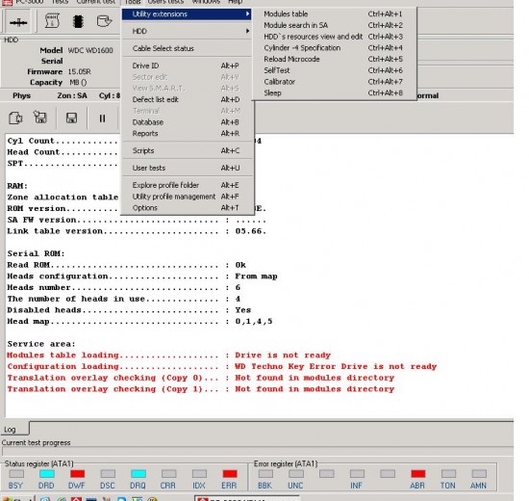Screen dimensions: 529x501
Task: Click the red ERR status indicator
Action: (230, 474)
